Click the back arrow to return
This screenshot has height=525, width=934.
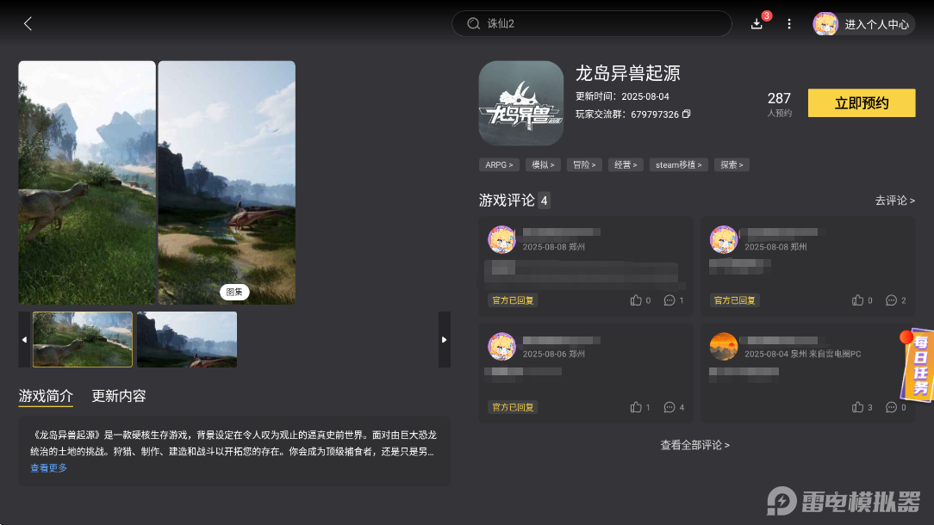pos(27,23)
